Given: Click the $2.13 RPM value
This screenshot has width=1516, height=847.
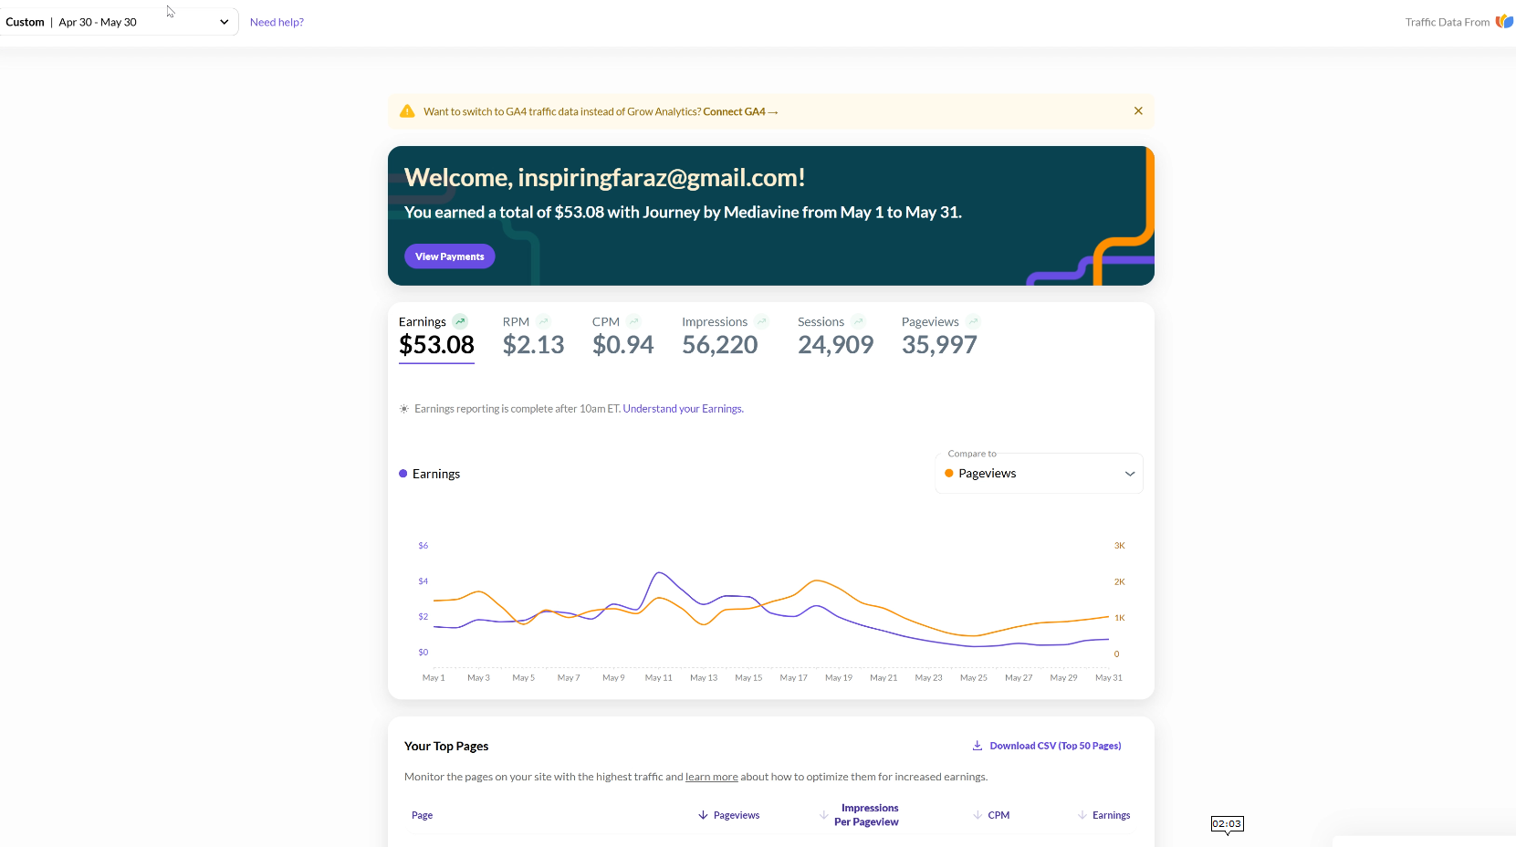Looking at the screenshot, I should coord(534,345).
